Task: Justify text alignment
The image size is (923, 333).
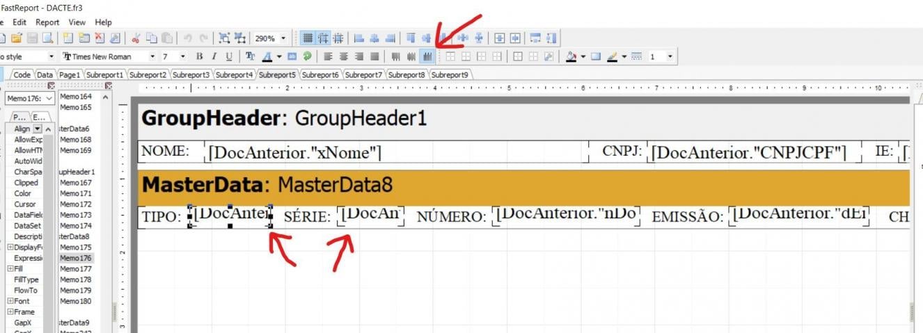Action: pos(374,56)
